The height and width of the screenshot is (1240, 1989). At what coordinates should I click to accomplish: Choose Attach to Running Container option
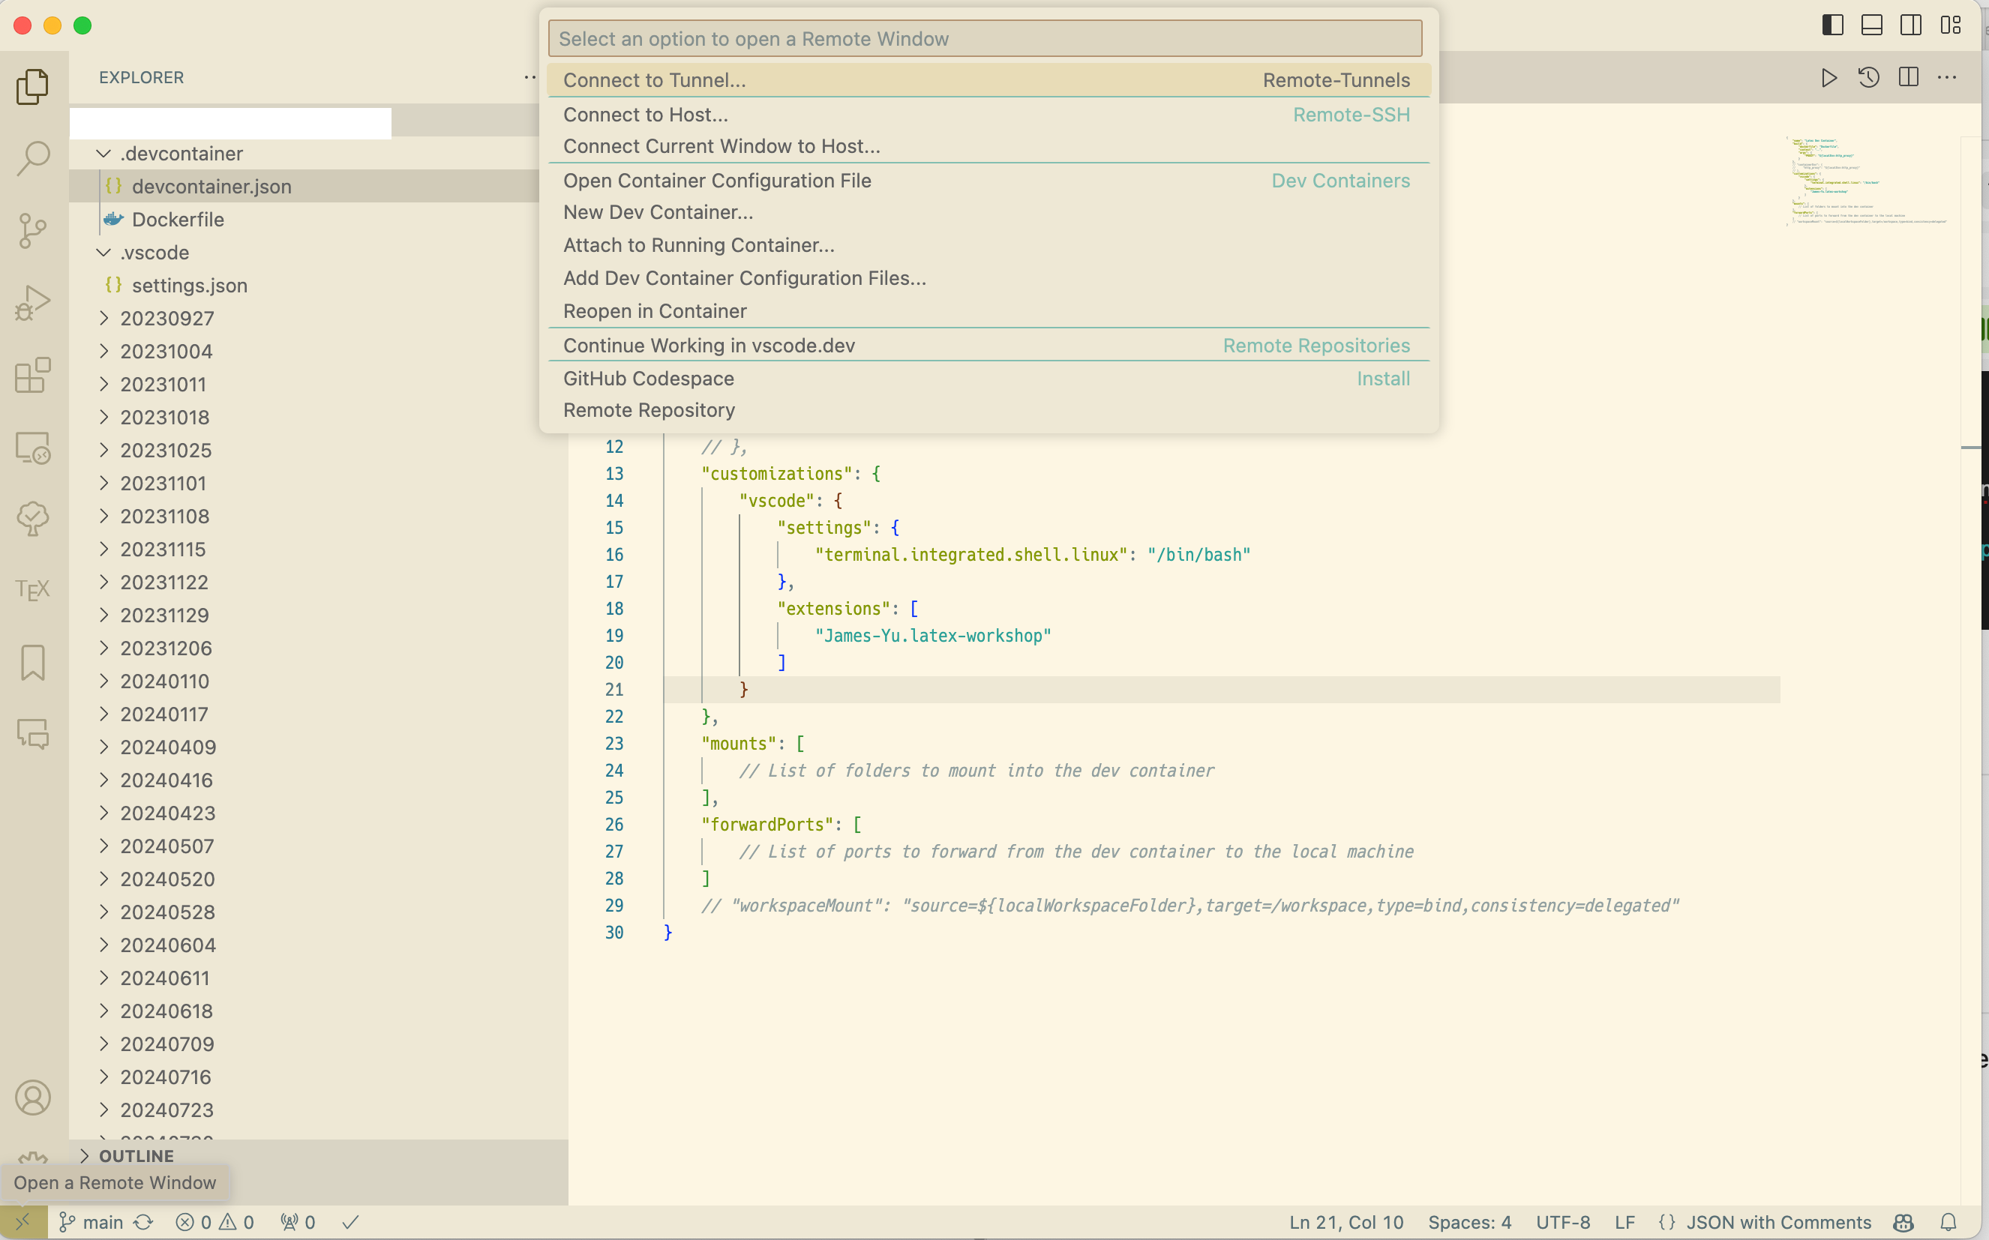[x=699, y=245]
